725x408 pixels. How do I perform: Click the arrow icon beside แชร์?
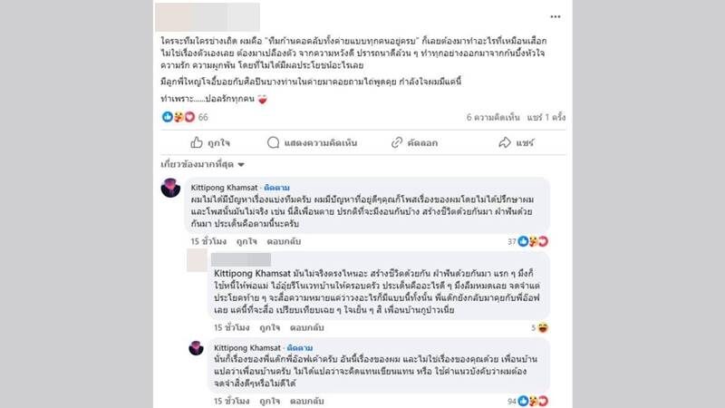pyautogui.click(x=505, y=142)
